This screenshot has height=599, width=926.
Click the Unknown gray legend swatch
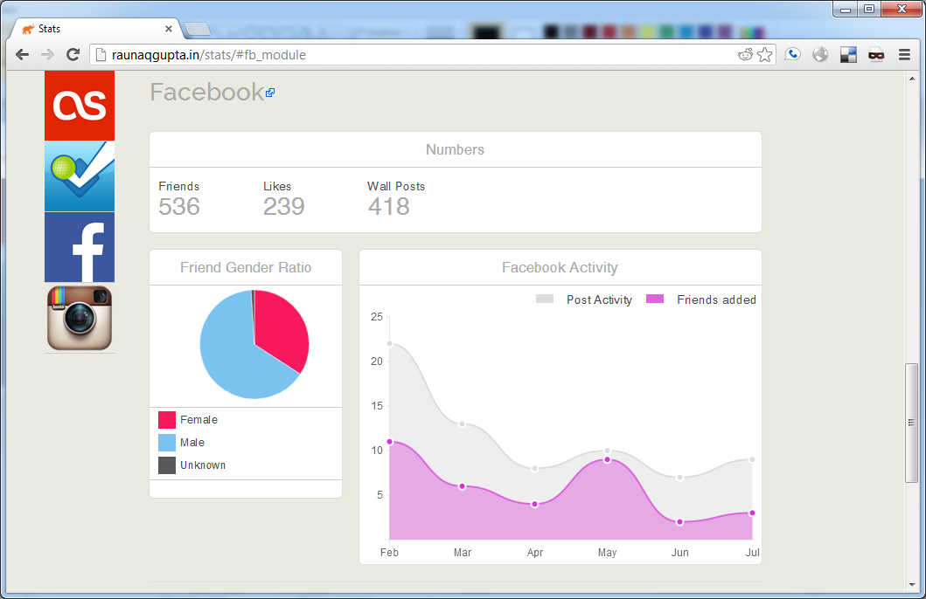pyautogui.click(x=166, y=465)
